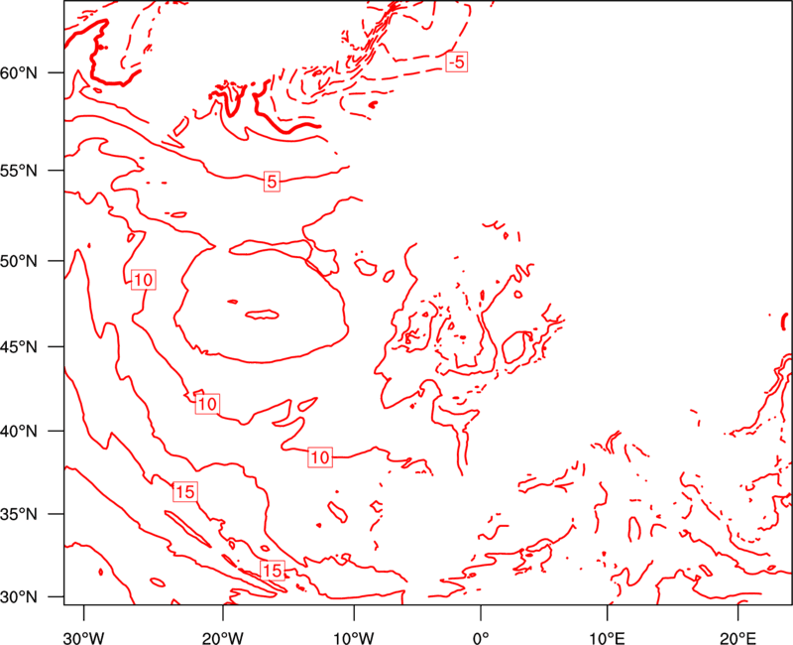Select the 10°W longitude label
This screenshot has height=645, width=793.
point(354,638)
